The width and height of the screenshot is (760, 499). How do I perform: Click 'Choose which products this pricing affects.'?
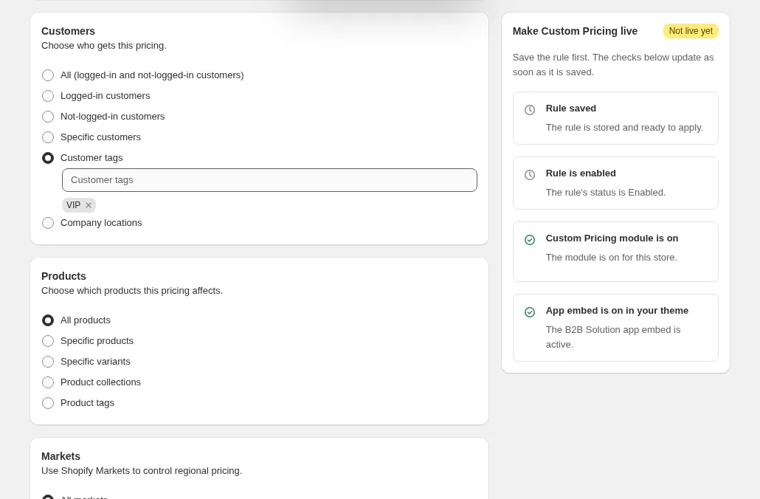tap(132, 291)
